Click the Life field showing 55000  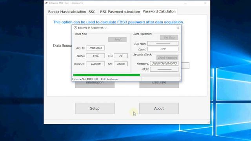(x=121, y=64)
